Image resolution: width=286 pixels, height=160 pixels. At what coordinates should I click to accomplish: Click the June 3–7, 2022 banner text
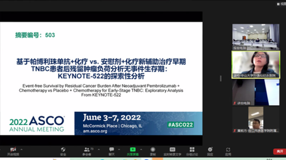(x=112, y=118)
